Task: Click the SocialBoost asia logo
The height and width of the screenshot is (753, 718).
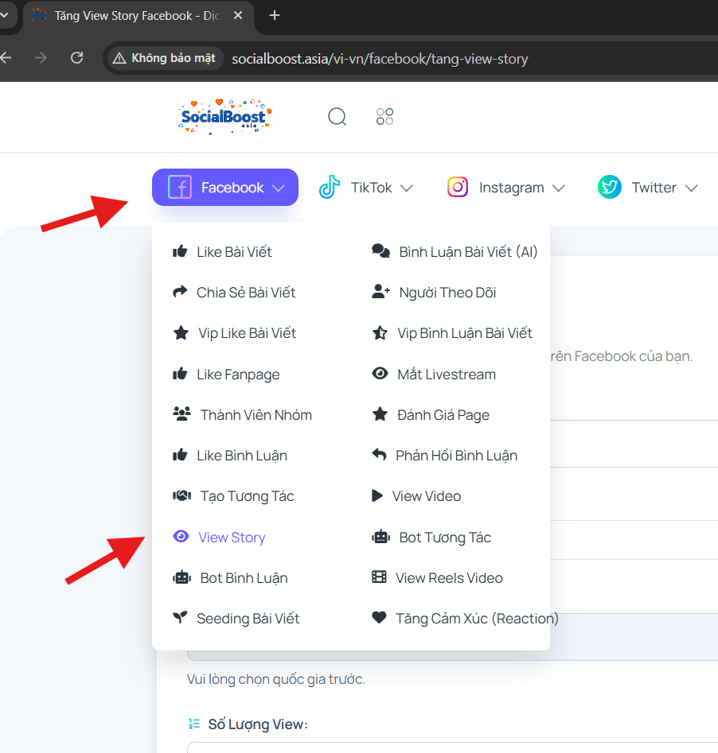Action: (225, 116)
